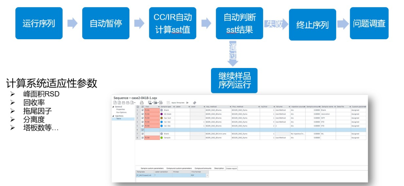Open the Description tab
Screen dimensions: 404x186
click(x=219, y=168)
